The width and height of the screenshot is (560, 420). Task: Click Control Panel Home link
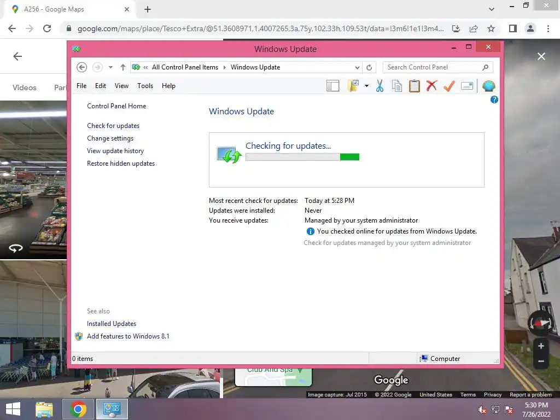pos(116,106)
